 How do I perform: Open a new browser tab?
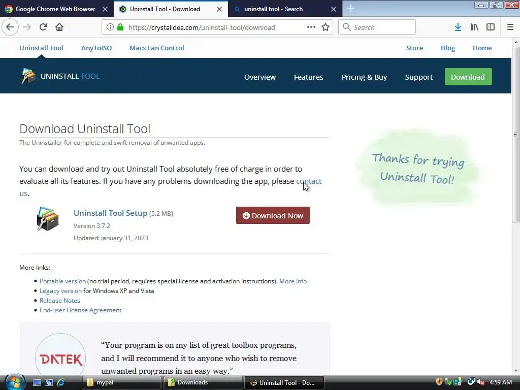tap(351, 9)
